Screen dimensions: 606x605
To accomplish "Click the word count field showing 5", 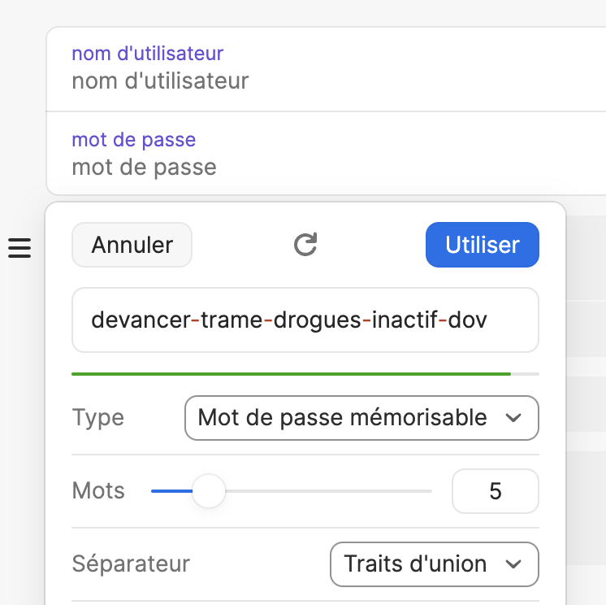I will (496, 491).
